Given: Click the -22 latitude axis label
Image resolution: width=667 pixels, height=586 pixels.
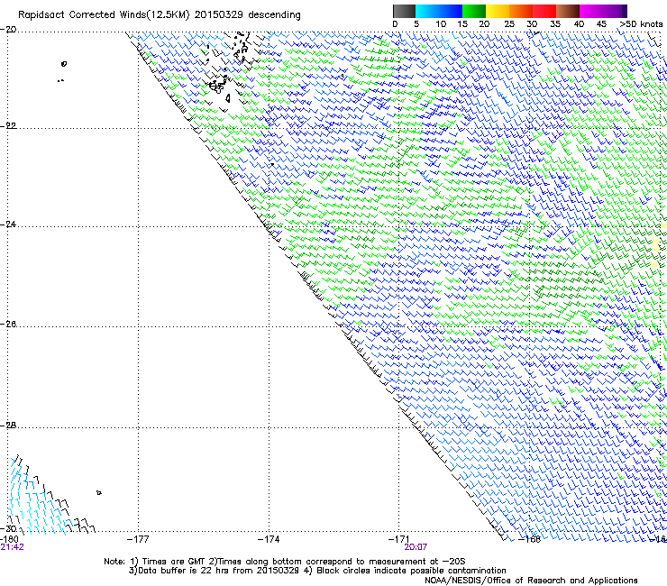Looking at the screenshot, I should point(8,126).
